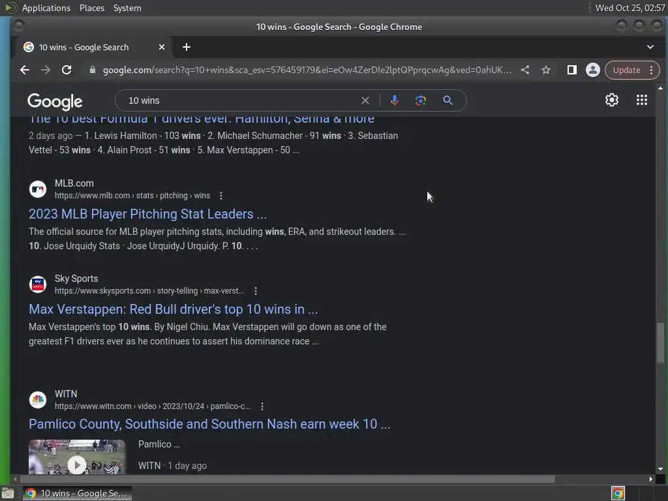View site information lock icon

coord(93,70)
